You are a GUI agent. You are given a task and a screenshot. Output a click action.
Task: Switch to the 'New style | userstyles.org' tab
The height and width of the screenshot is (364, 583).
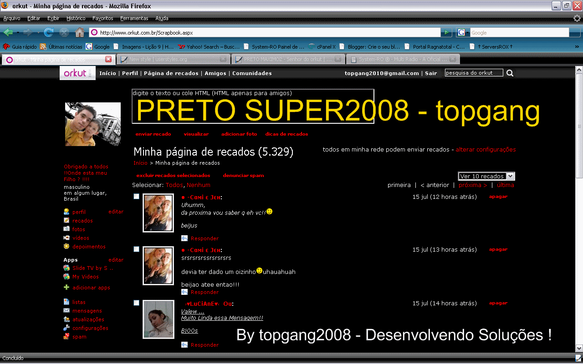click(174, 59)
